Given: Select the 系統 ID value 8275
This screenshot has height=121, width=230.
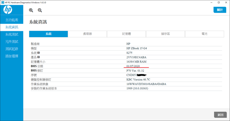Looking at the screenshot, I should 129,53.
